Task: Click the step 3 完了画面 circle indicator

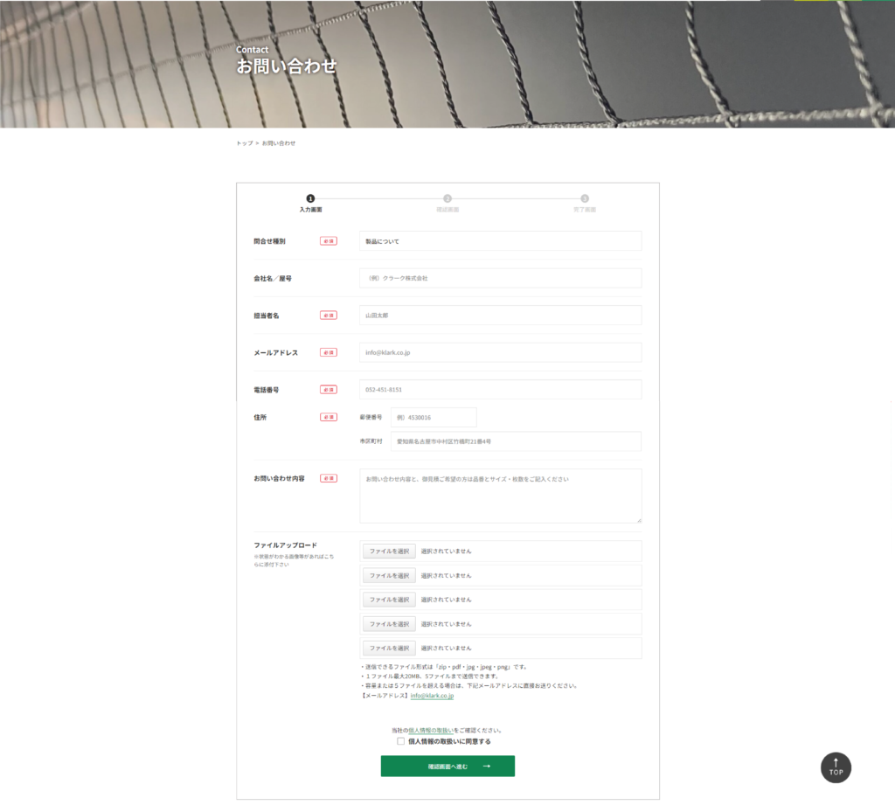Action: 585,198
